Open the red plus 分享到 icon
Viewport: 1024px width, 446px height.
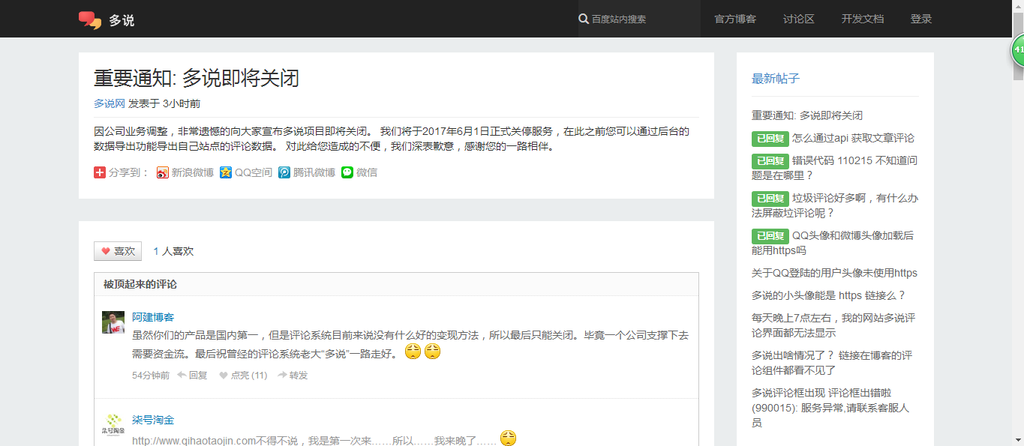tap(100, 172)
